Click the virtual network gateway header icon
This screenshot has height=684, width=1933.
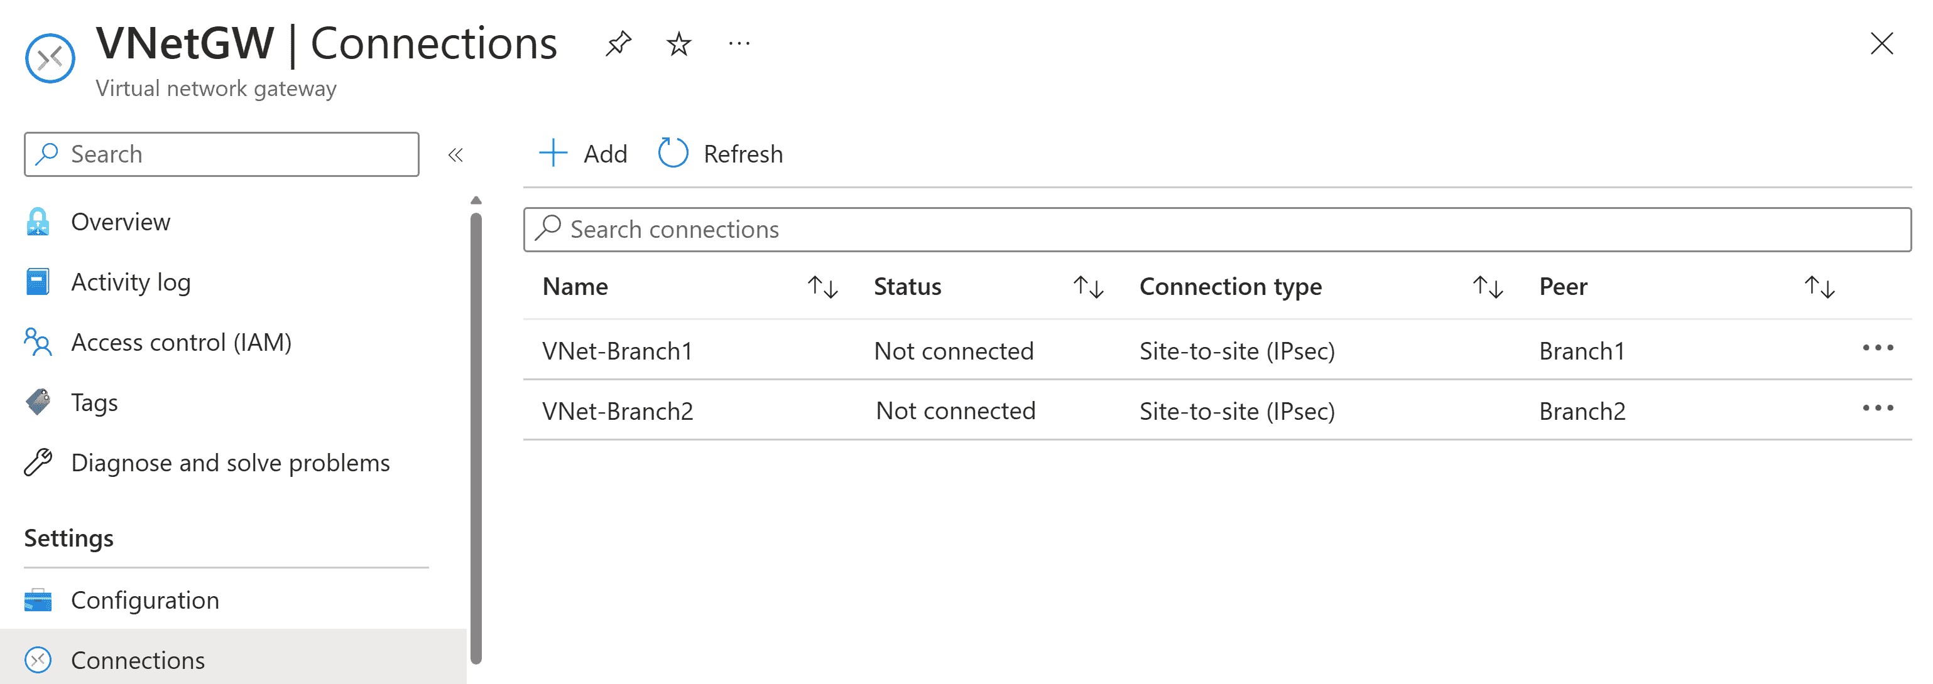50,58
